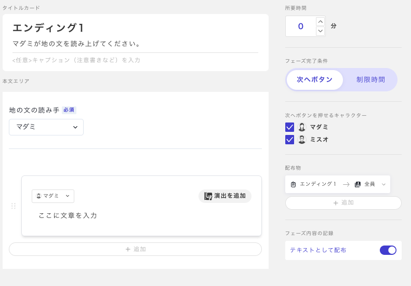Select the 次へボタン completion condition
The width and height of the screenshot is (411, 286).
coord(314,80)
